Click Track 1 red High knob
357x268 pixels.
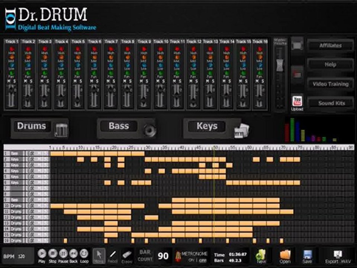pyautogui.click(x=12, y=49)
